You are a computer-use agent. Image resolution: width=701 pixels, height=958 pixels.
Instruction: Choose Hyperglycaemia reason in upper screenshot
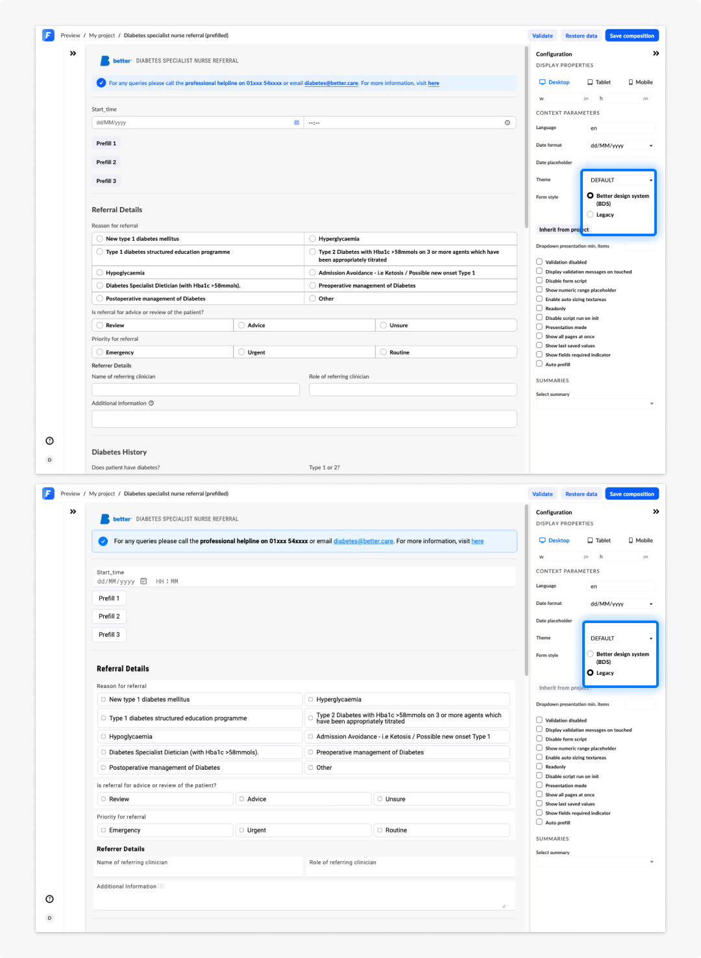point(313,239)
